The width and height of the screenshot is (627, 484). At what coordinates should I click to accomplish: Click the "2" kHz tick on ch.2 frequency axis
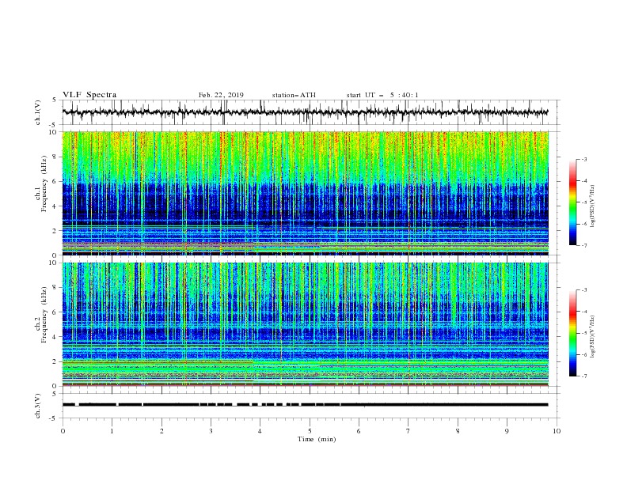(x=55, y=361)
